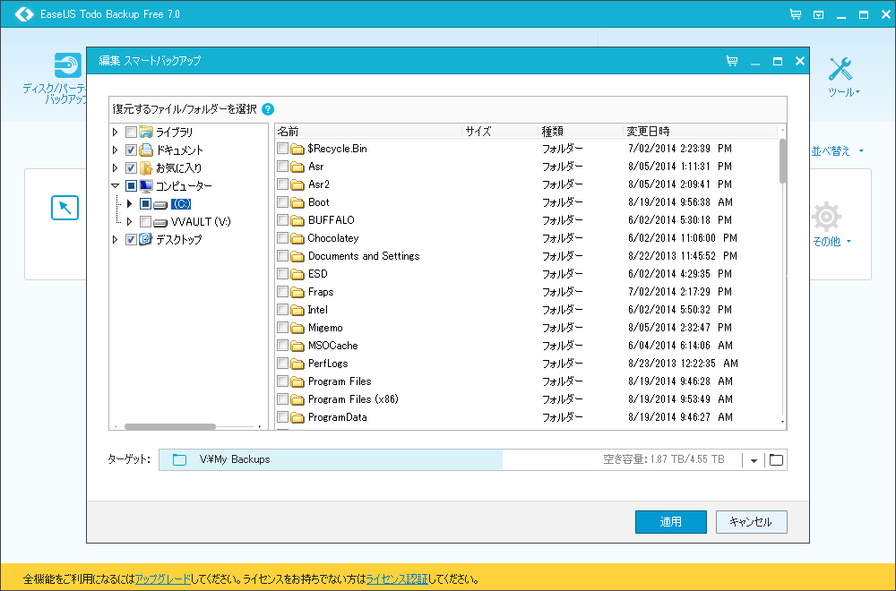Click the (C:) drive icon in tree
The image size is (896, 591).
click(160, 204)
